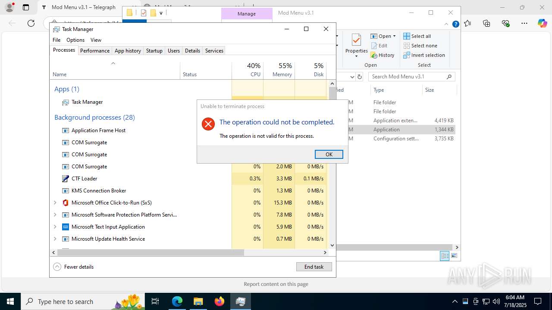Click horizontal scrollbar right arrow in Task Manager
Screen dimensions: 552x310
(x=325, y=253)
